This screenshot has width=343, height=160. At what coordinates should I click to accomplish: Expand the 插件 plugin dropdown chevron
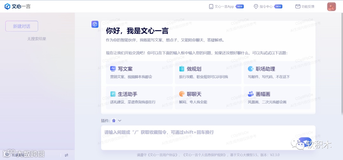click(x=119, y=121)
